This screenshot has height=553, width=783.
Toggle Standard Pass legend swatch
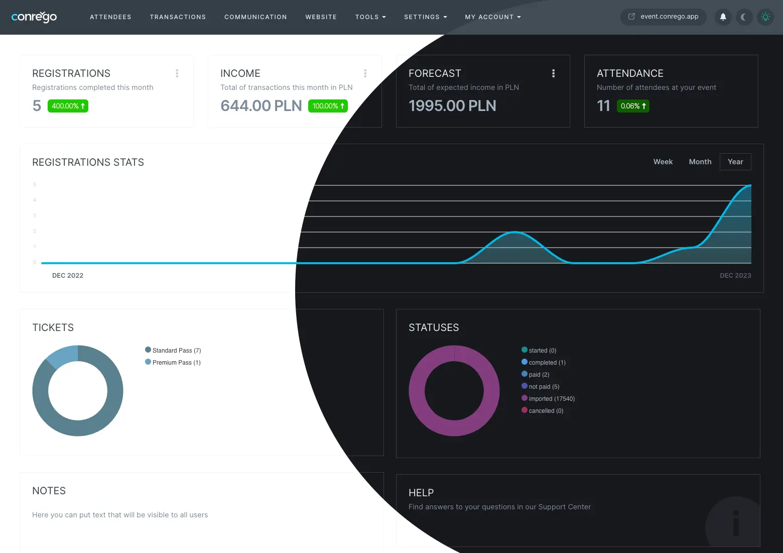tap(148, 350)
